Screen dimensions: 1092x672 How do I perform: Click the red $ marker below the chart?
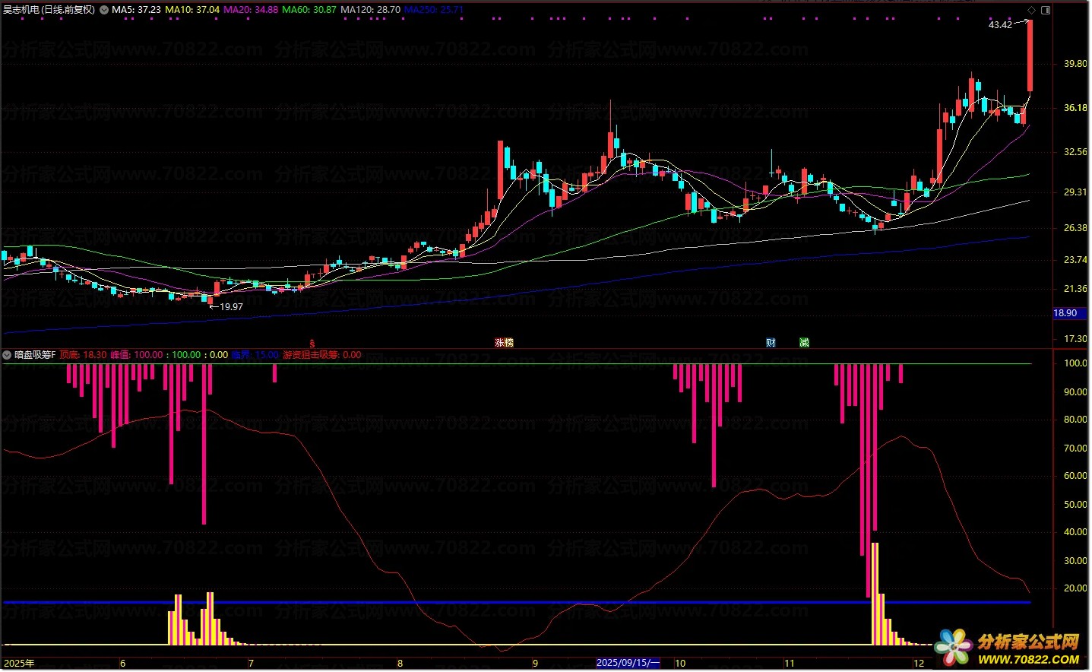click(x=312, y=344)
